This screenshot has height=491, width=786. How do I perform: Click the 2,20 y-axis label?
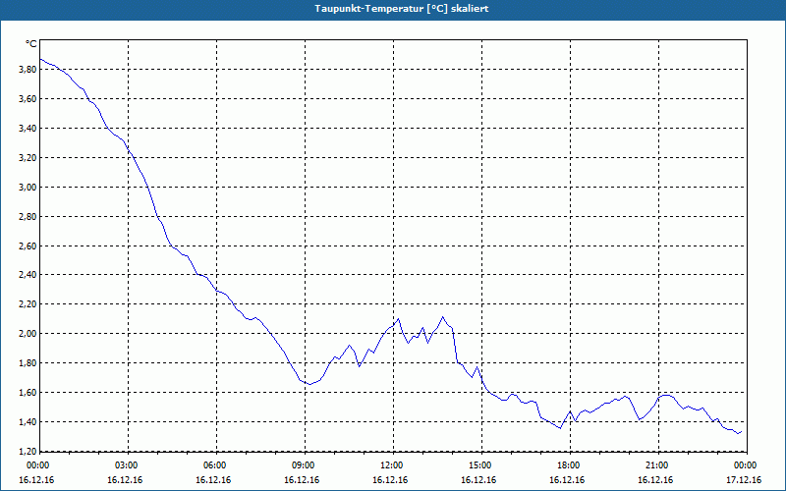tap(28, 304)
